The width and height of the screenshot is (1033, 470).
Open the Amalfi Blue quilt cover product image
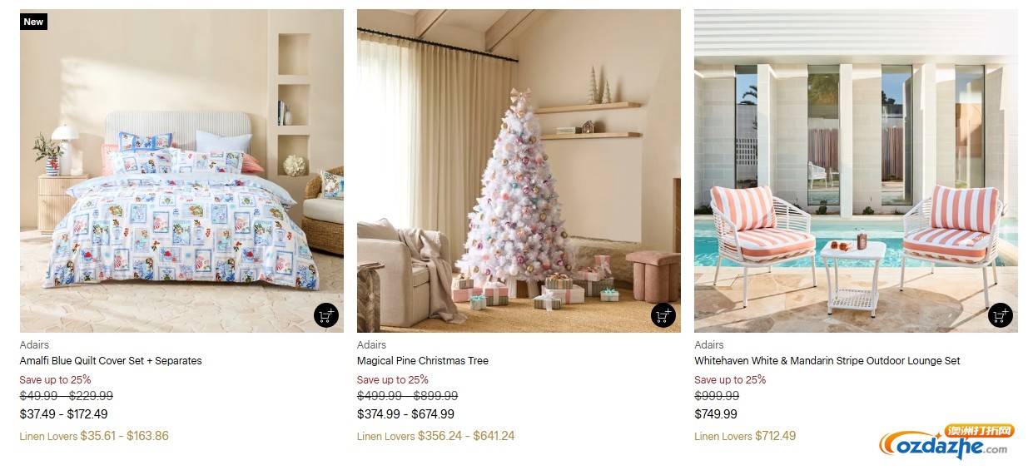tap(181, 171)
